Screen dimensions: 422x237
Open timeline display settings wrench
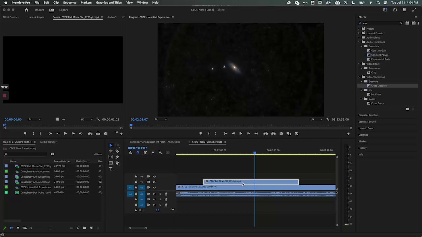click(x=160, y=153)
